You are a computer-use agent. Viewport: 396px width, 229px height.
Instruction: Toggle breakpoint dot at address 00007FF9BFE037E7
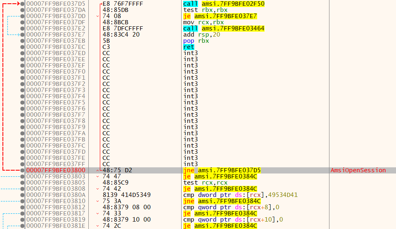point(23,35)
